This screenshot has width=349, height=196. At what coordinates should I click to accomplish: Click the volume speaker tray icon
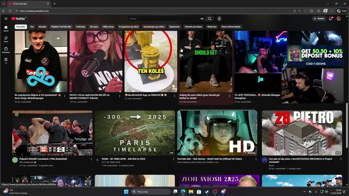[x=326, y=192]
